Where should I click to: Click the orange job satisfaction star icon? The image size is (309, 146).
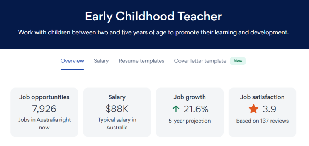253,109
